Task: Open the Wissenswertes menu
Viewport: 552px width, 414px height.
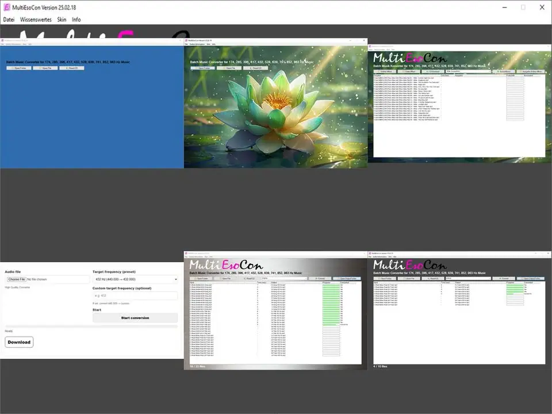Action: 36,19
